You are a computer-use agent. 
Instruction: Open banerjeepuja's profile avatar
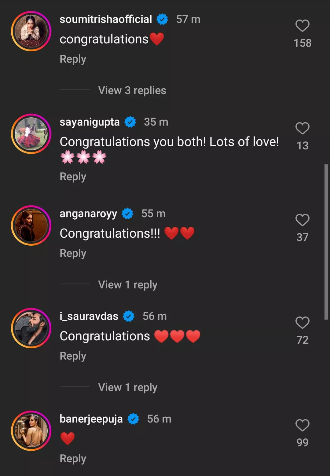[x=31, y=431]
